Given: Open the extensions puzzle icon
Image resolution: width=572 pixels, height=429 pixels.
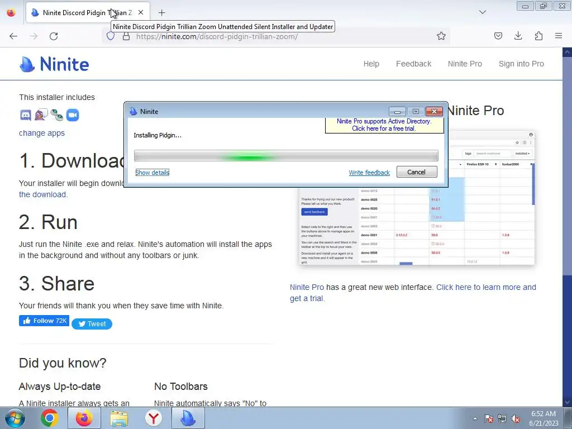Looking at the screenshot, I should click(x=538, y=36).
